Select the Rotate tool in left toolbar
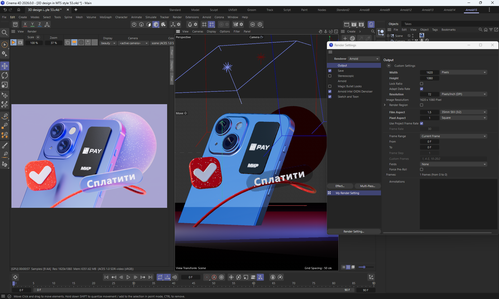Viewport: 499px width, 299px height. 5,75
